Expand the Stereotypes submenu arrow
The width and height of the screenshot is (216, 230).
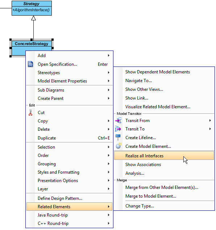click(x=109, y=73)
